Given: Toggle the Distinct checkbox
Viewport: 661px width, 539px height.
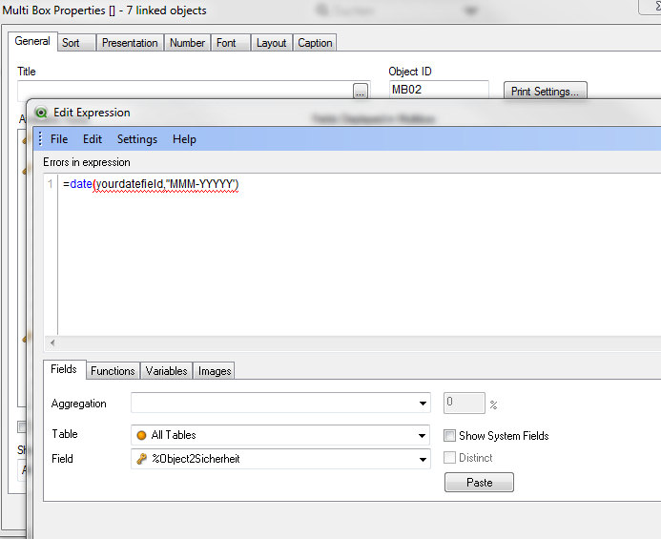Looking at the screenshot, I should tap(450, 458).
